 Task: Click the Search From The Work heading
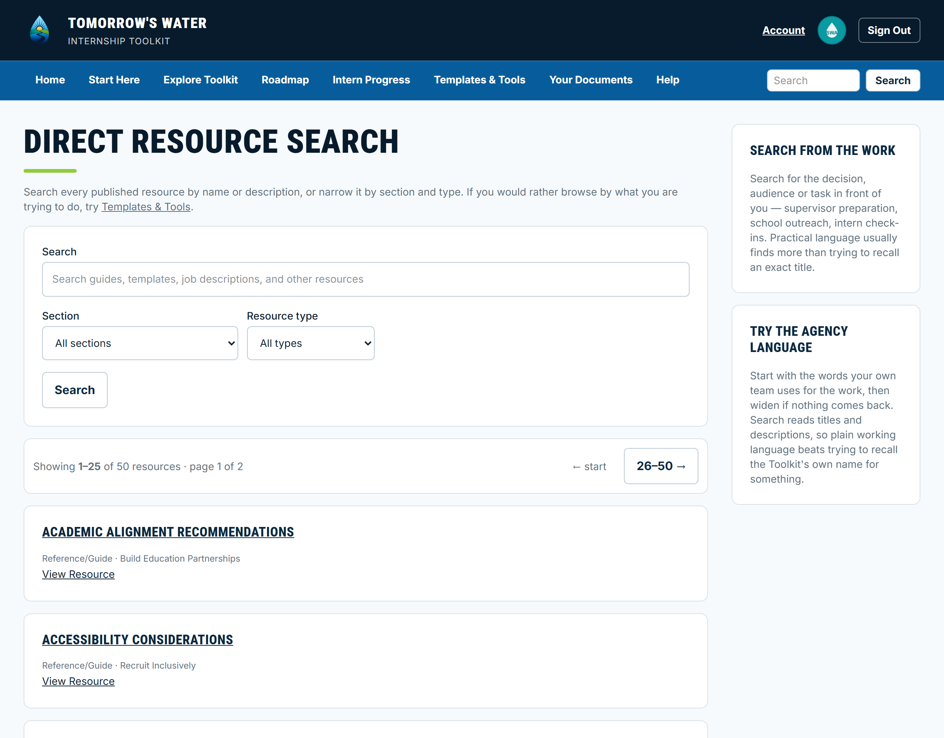click(822, 150)
